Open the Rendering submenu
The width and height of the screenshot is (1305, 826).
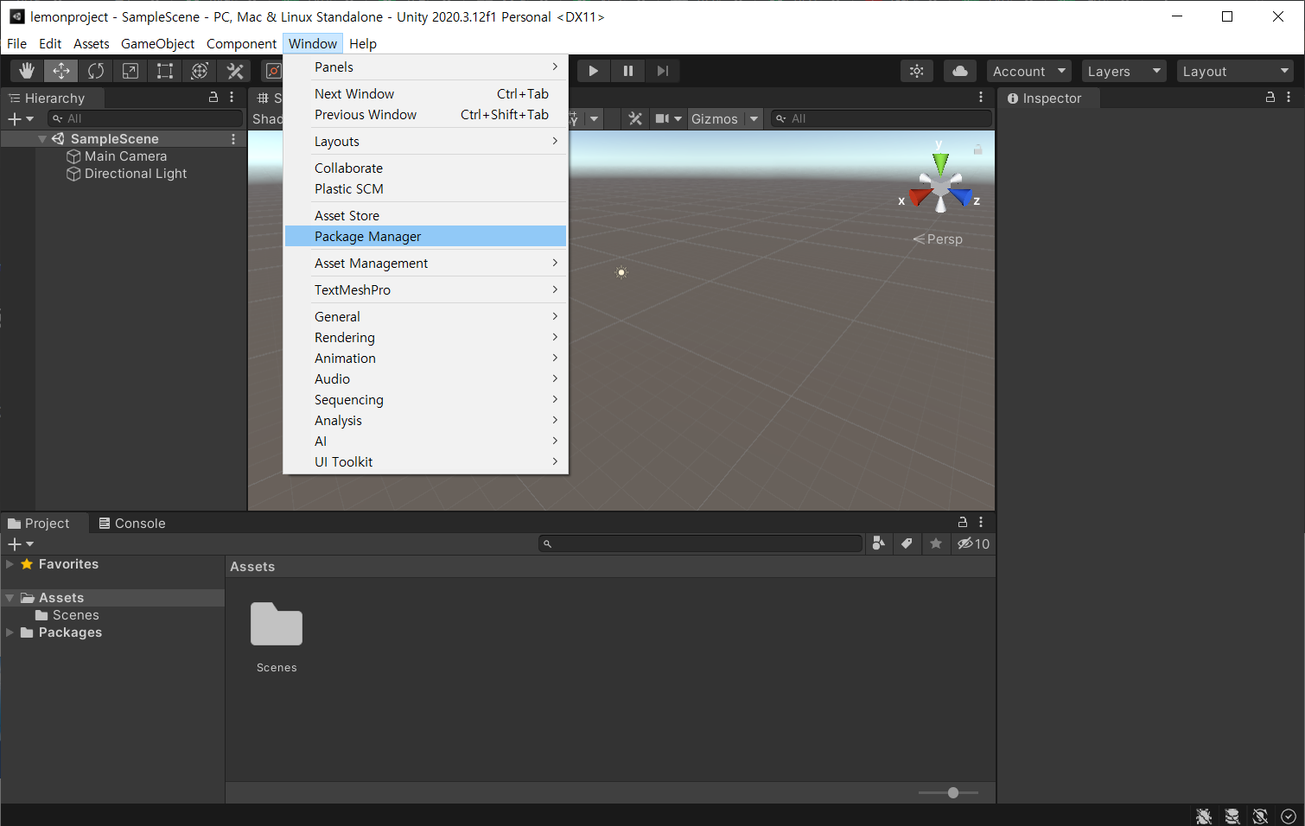coord(425,337)
